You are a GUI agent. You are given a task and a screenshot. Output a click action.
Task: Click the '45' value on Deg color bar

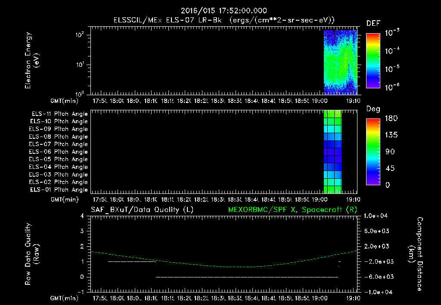(x=390, y=168)
